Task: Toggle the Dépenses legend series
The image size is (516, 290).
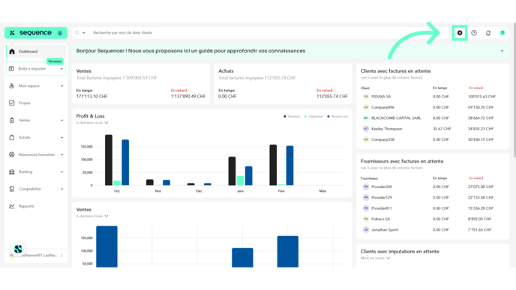Action: tap(313, 116)
